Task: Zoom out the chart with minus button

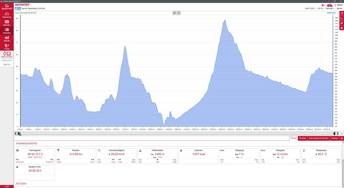Action: [179, 13]
